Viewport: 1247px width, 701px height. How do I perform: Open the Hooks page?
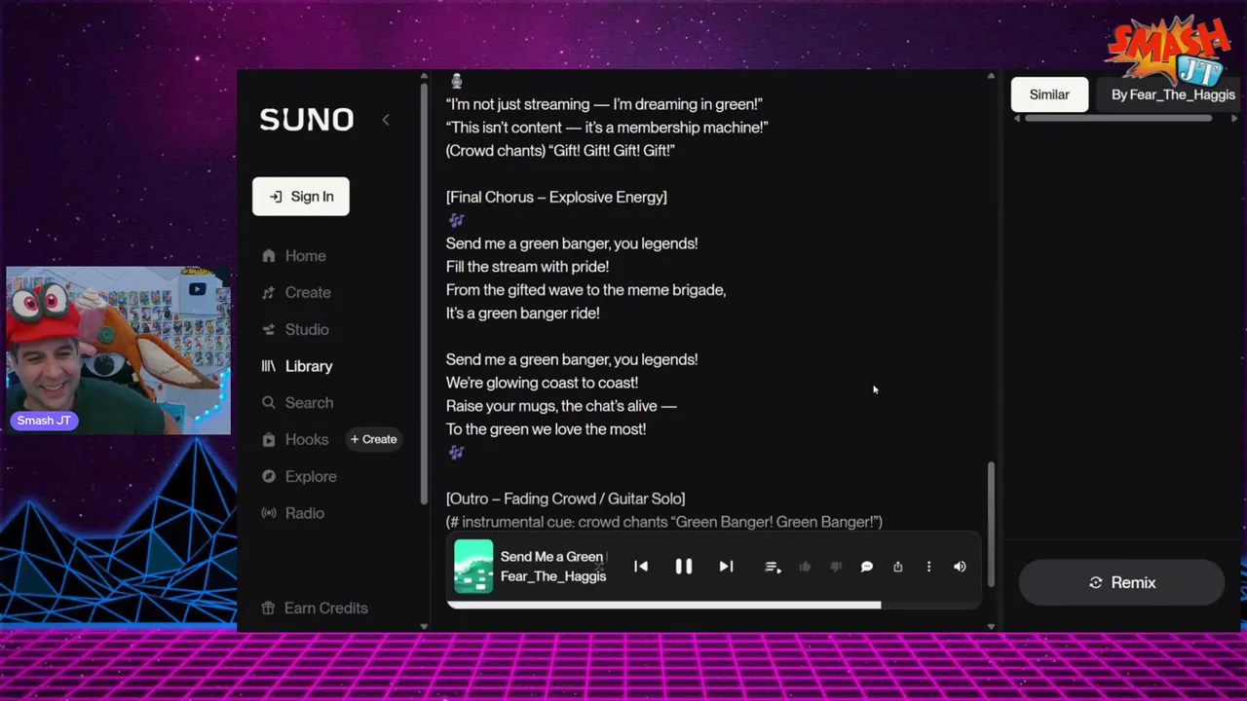point(307,439)
